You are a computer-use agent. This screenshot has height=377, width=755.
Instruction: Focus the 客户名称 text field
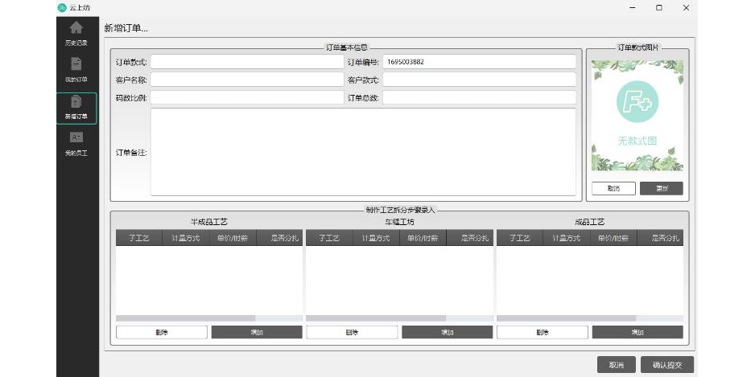click(247, 80)
